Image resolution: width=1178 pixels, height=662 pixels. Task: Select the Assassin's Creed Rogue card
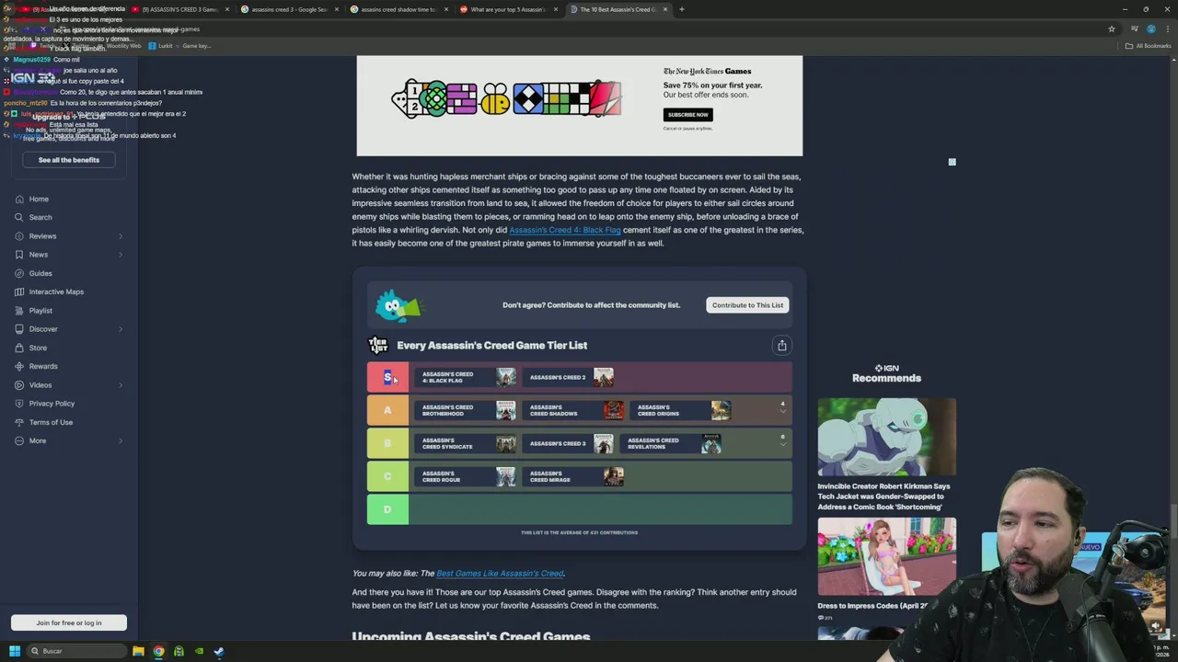[466, 476]
